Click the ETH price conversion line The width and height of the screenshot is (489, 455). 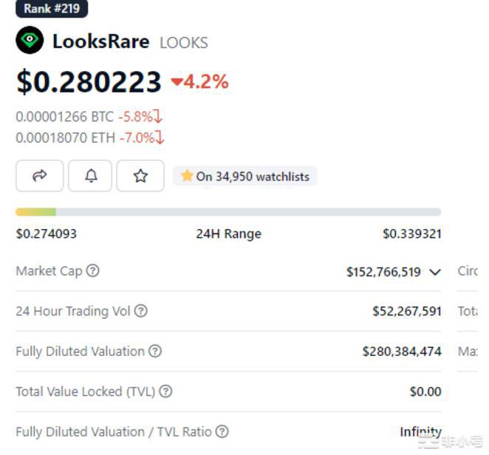pos(89,137)
